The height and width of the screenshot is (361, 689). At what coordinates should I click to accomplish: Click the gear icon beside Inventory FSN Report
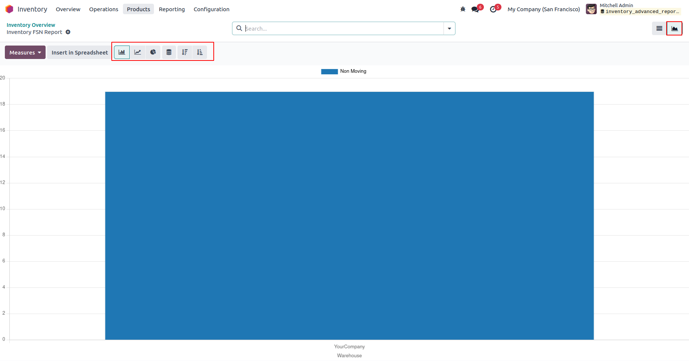tap(68, 32)
